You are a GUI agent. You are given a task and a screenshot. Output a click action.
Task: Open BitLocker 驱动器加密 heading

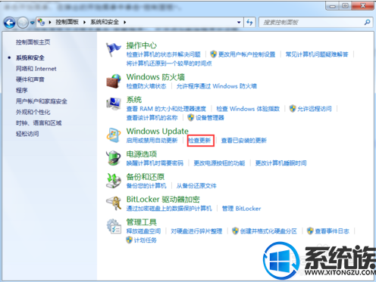click(163, 200)
